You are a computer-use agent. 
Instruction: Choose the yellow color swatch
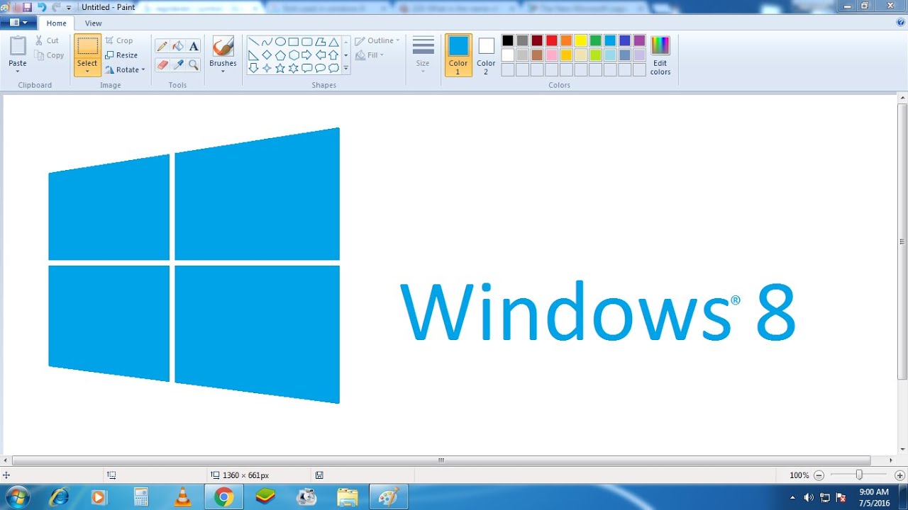[x=581, y=40]
